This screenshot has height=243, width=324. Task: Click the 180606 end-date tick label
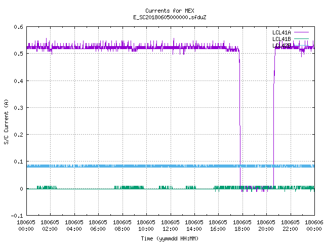(314, 222)
